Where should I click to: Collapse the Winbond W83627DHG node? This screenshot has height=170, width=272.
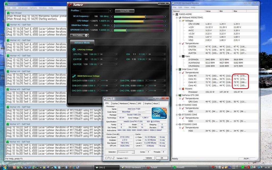coord(177,18)
